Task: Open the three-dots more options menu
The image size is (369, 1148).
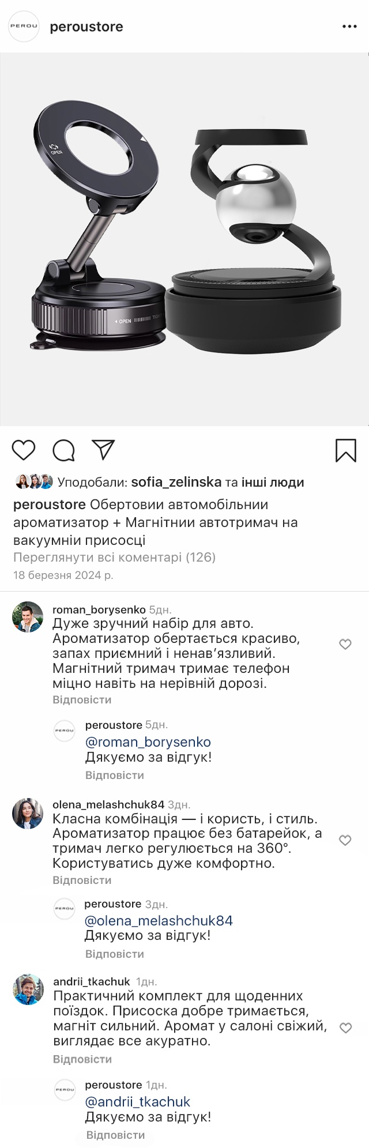Action: coord(349,27)
